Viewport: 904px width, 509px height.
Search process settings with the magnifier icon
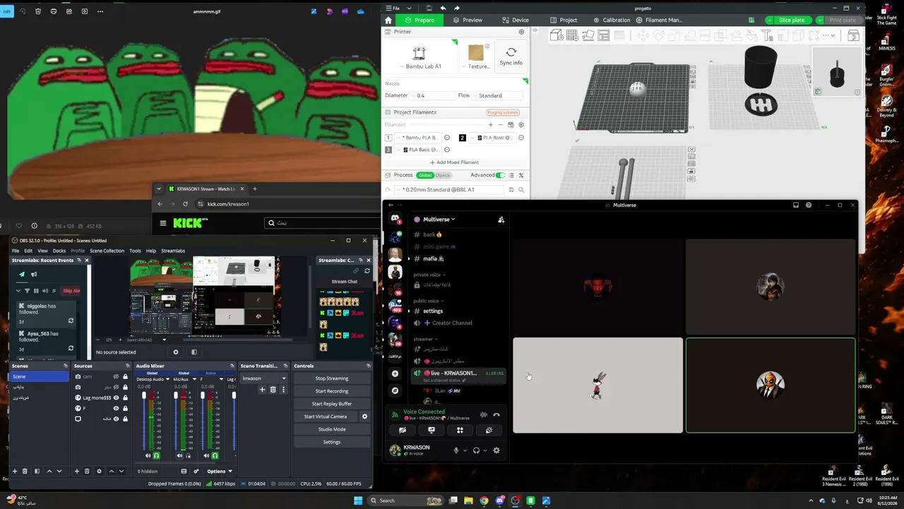point(521,189)
